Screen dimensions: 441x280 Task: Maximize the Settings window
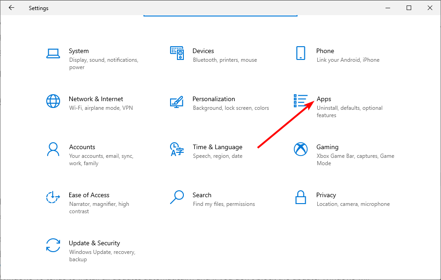(x=409, y=8)
